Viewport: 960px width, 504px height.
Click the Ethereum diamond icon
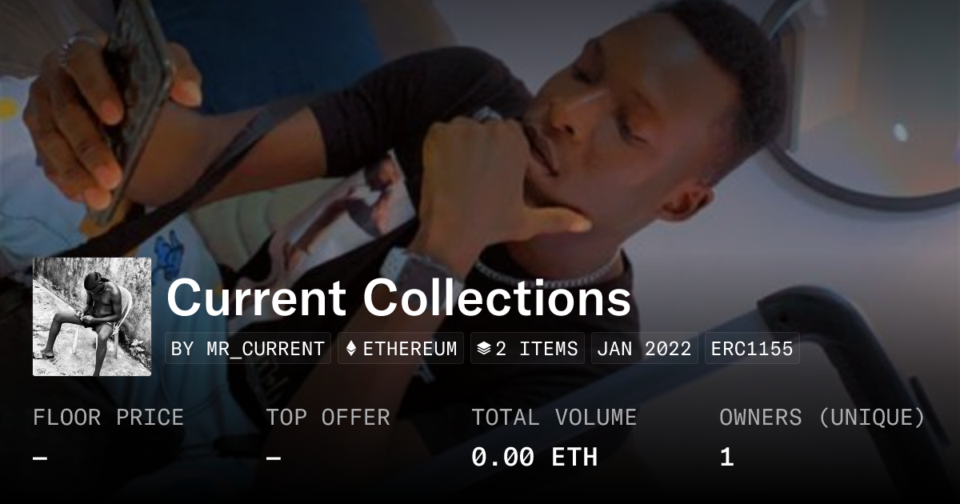(351, 349)
